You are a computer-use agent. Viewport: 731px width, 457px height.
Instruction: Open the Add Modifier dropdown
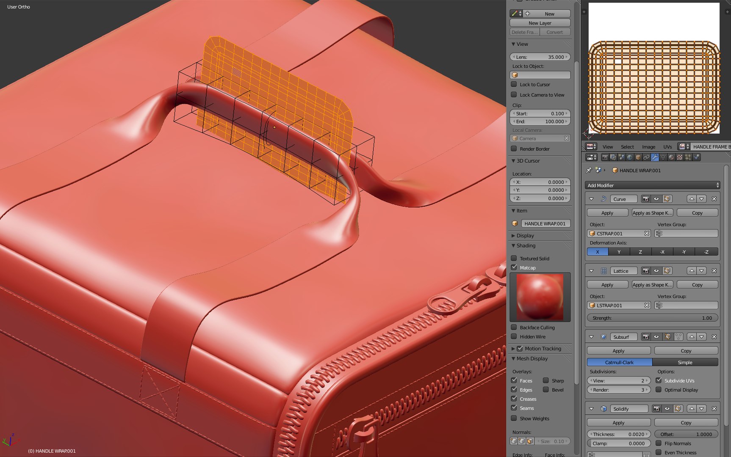(653, 185)
